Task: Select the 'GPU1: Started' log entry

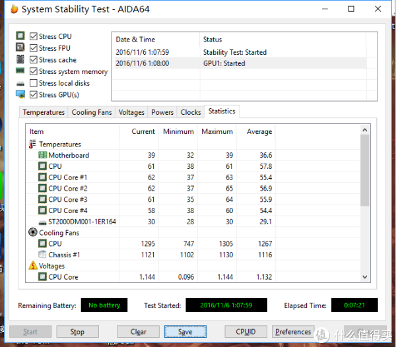Action: [x=240, y=63]
